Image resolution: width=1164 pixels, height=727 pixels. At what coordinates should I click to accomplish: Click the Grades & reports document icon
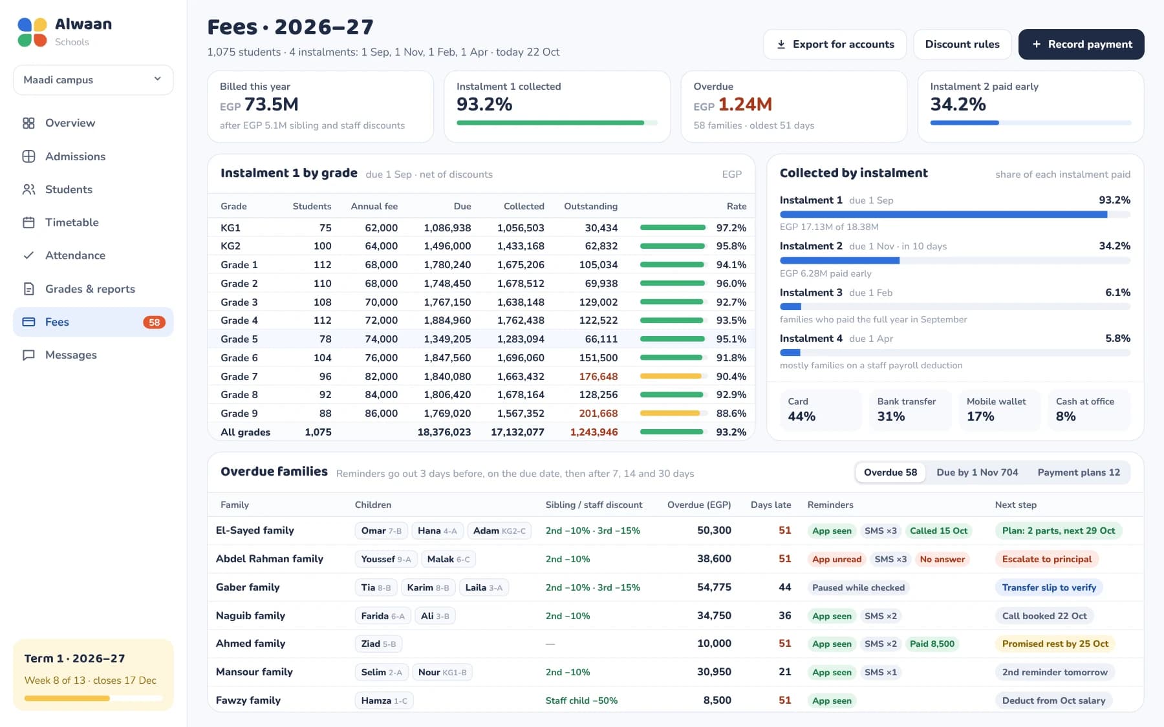coord(28,289)
